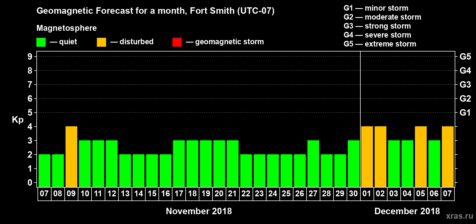Click the green bar above November 30
This screenshot has height=224, width=476.
pos(354,164)
